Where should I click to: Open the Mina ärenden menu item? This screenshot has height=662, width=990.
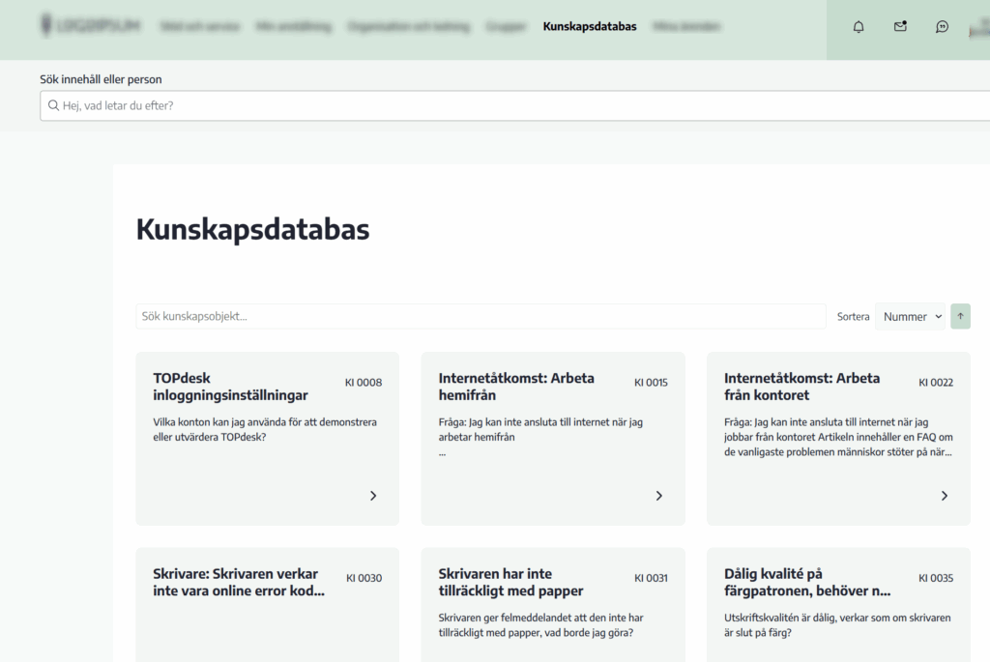(686, 27)
